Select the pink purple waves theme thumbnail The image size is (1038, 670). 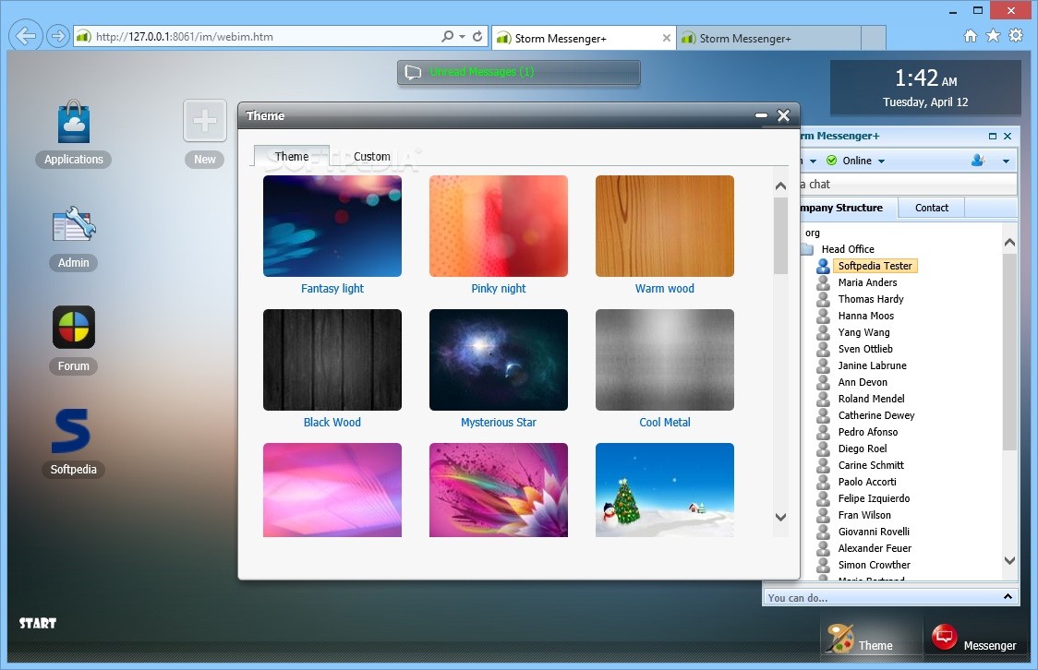pos(332,490)
